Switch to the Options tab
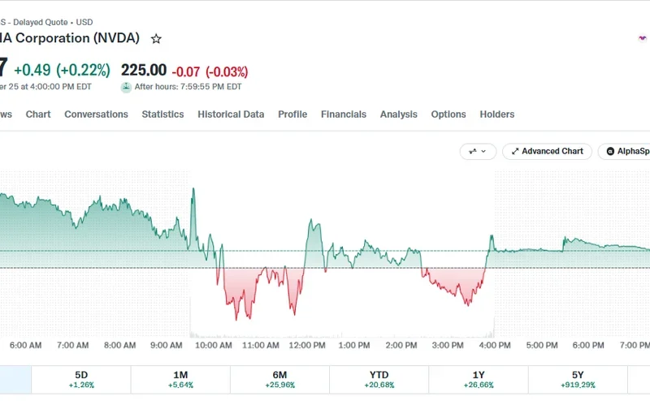650x401 pixels. point(448,114)
